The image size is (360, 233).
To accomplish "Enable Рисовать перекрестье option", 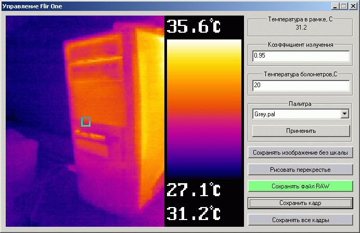I will pos(300,170).
